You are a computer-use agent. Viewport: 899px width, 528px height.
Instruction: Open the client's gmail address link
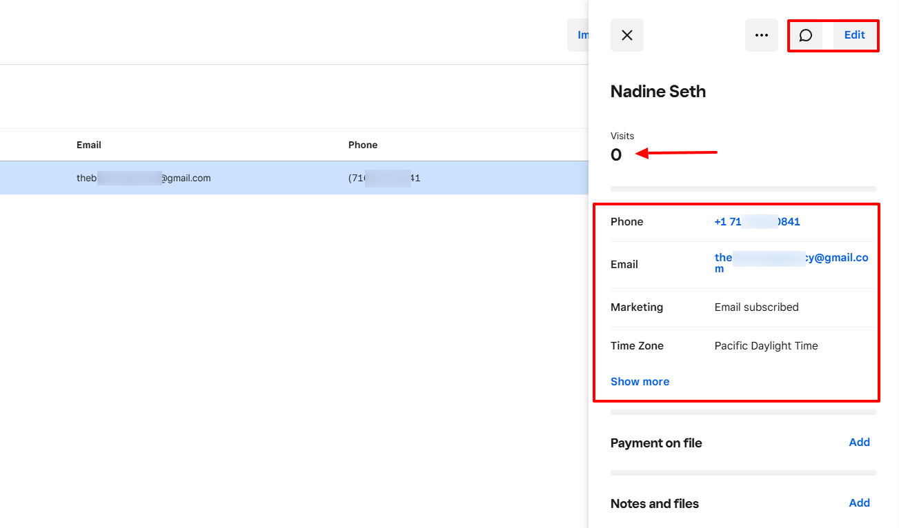click(791, 262)
